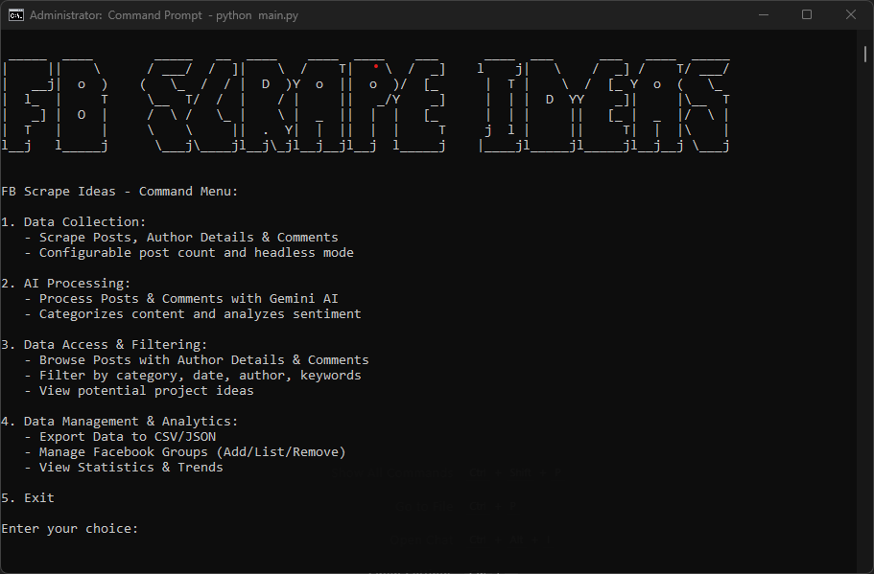Viewport: 874px width, 574px height.
Task: Select the "2. AI Processing" menu option
Action: 65,283
